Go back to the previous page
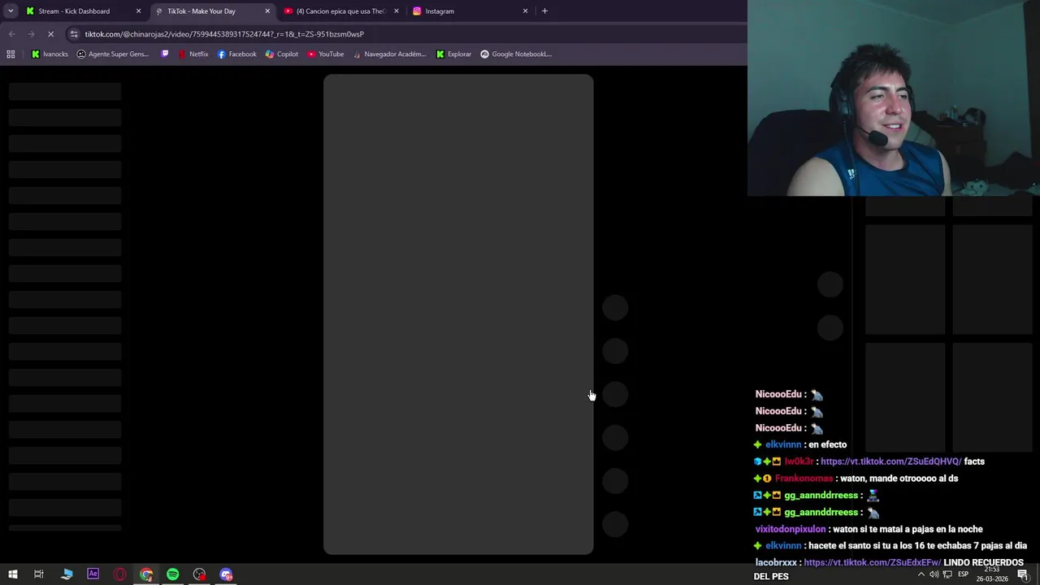 [11, 34]
